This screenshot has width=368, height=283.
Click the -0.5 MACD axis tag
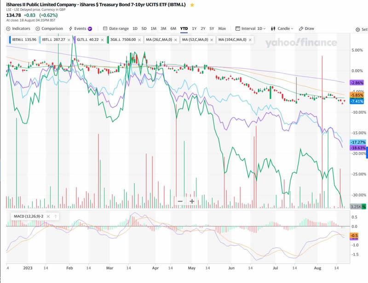pyautogui.click(x=354, y=235)
